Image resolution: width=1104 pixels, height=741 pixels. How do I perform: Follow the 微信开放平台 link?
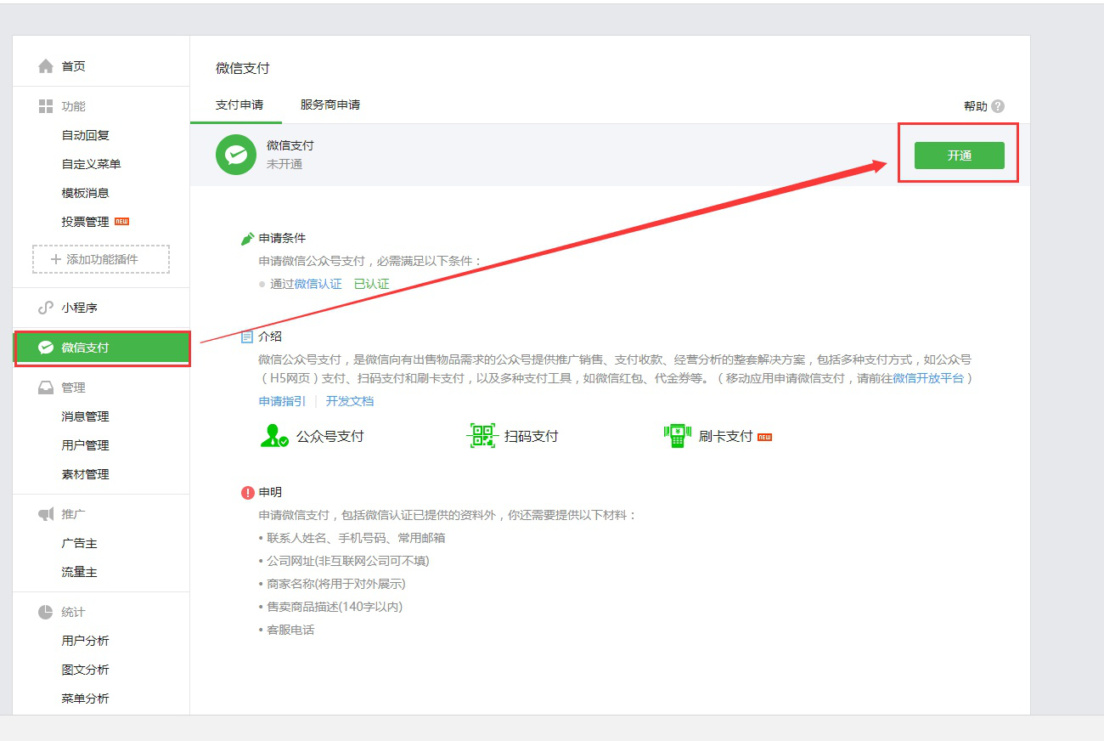[928, 378]
